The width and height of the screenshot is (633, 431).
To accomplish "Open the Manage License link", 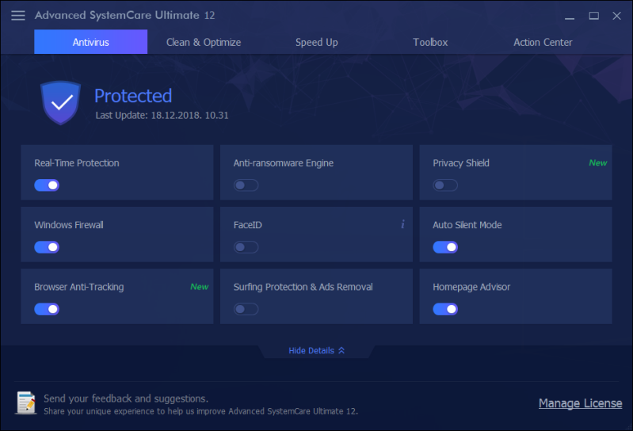I will coord(580,403).
